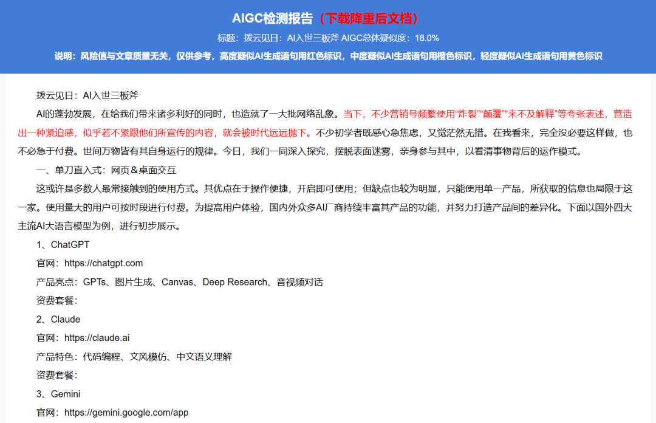656x423 pixels.
Task: Click the 产品亮点 line listing GPTs and Canvas
Action: (180, 282)
